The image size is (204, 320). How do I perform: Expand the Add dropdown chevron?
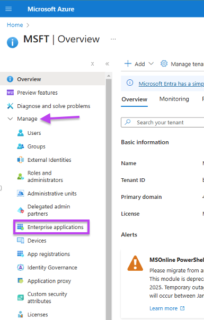coord(151,63)
